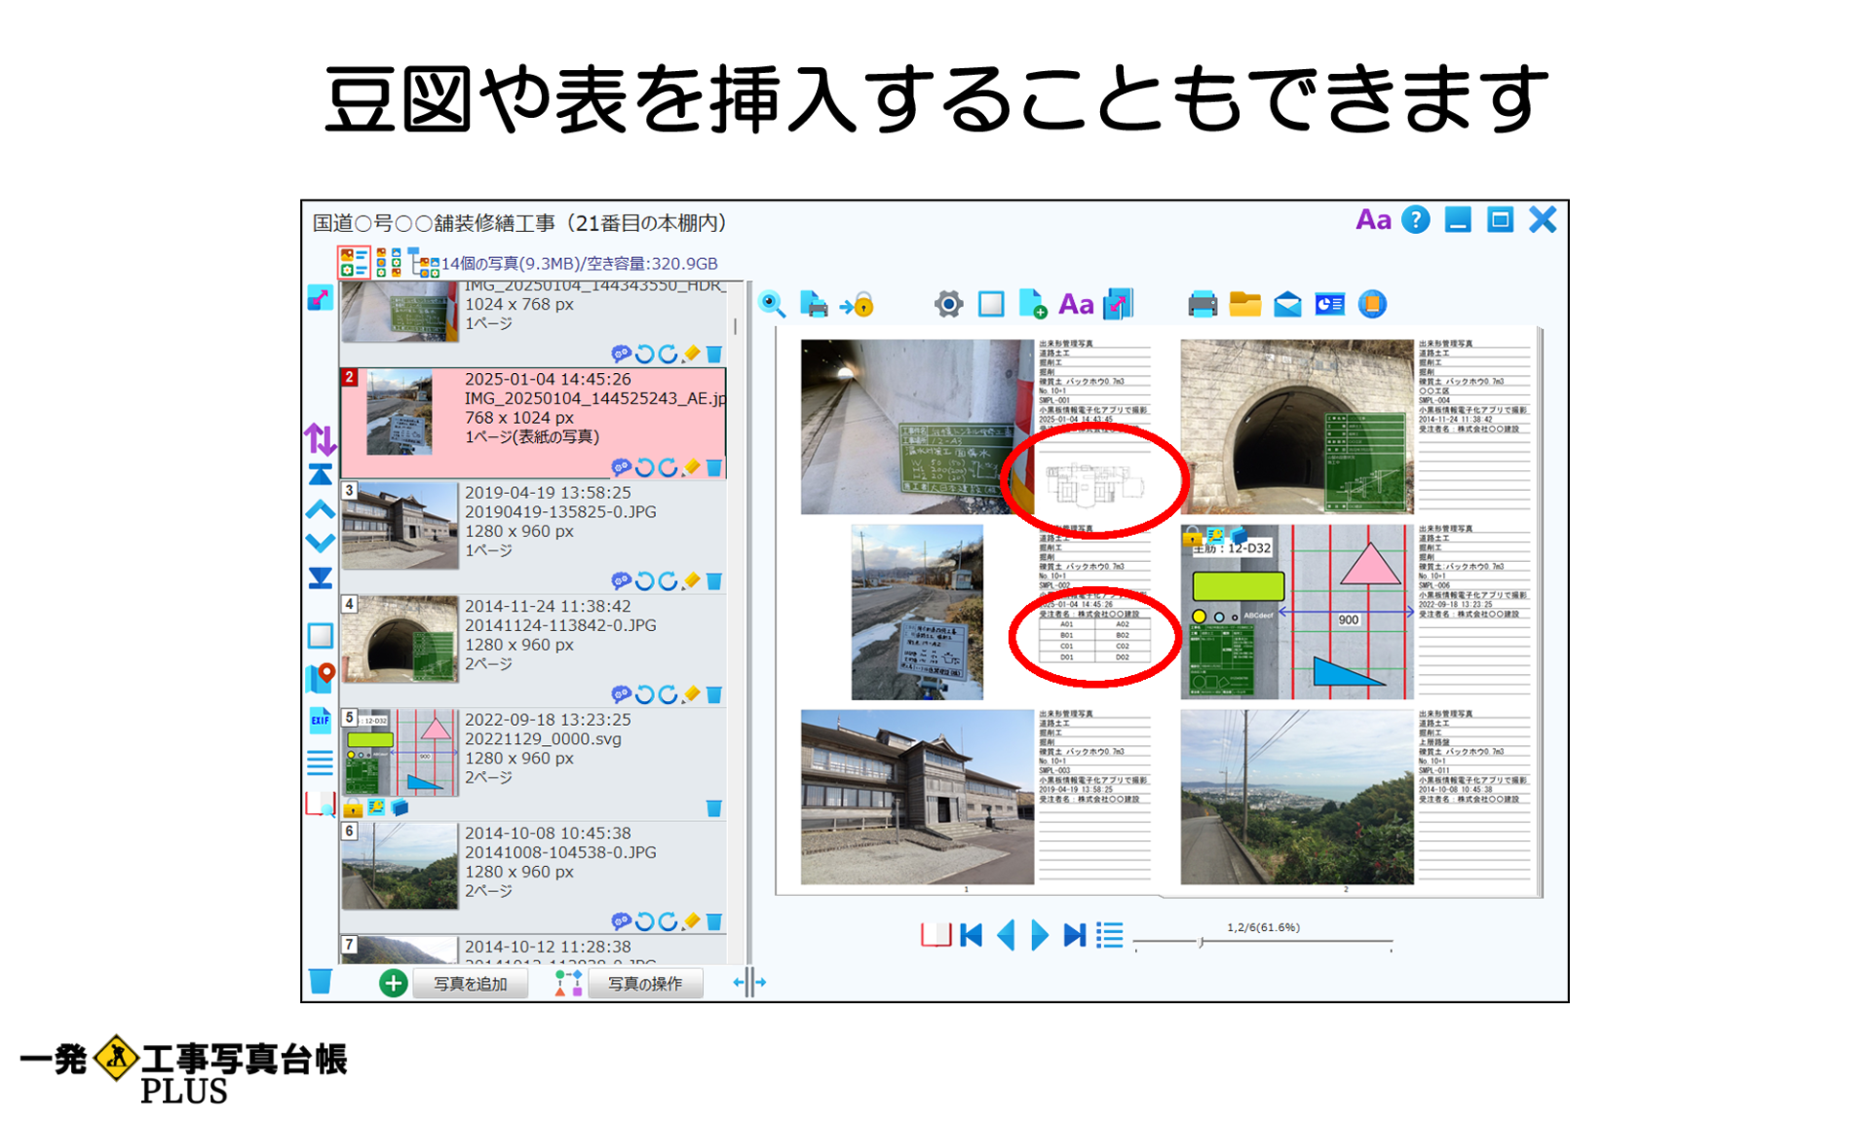Send the album using the email envelope icon
Screen dimensions: 1871x1122
pos(1286,304)
